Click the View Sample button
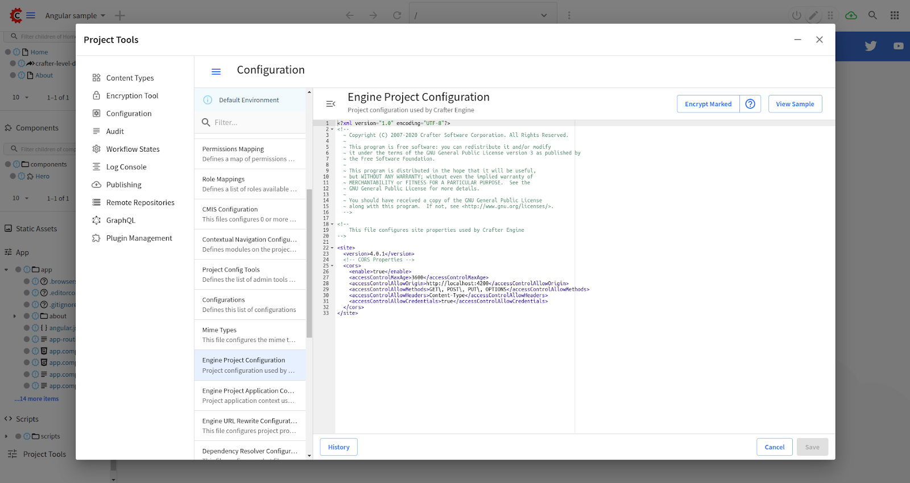910x483 pixels. click(795, 104)
